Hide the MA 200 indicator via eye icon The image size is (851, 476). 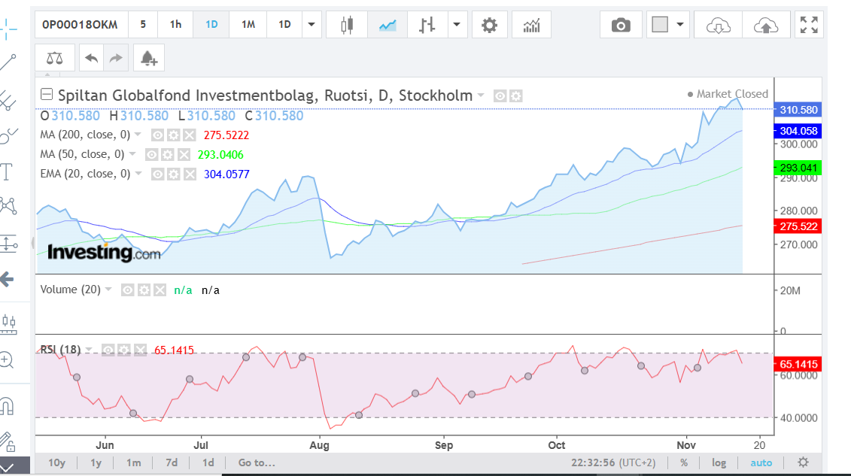[157, 135]
